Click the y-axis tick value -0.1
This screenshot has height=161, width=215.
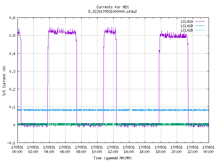11,143
